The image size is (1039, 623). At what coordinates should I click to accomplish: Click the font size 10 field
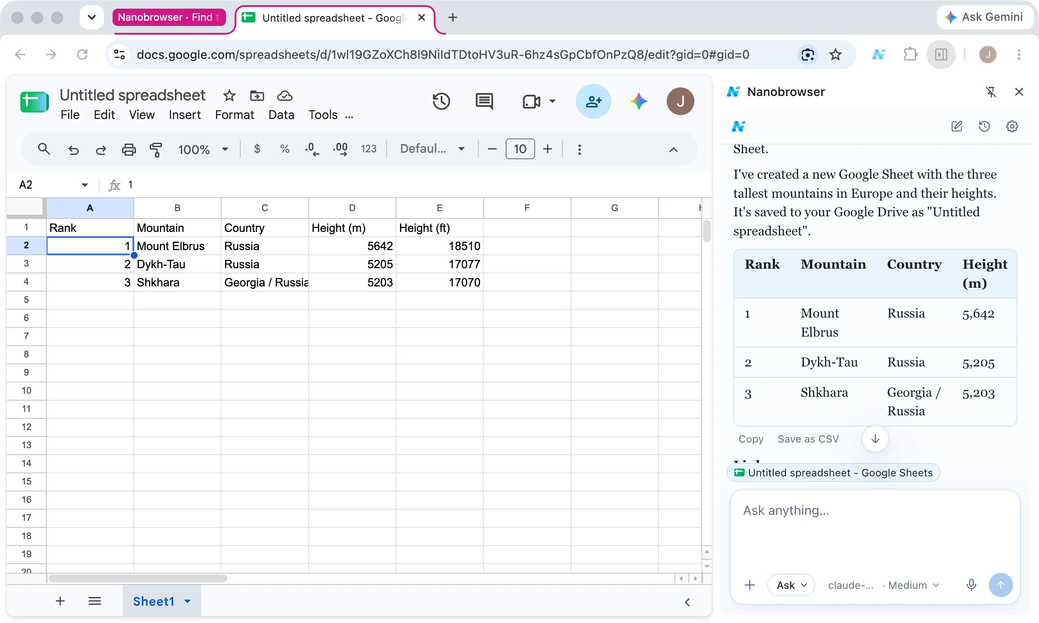pos(520,149)
